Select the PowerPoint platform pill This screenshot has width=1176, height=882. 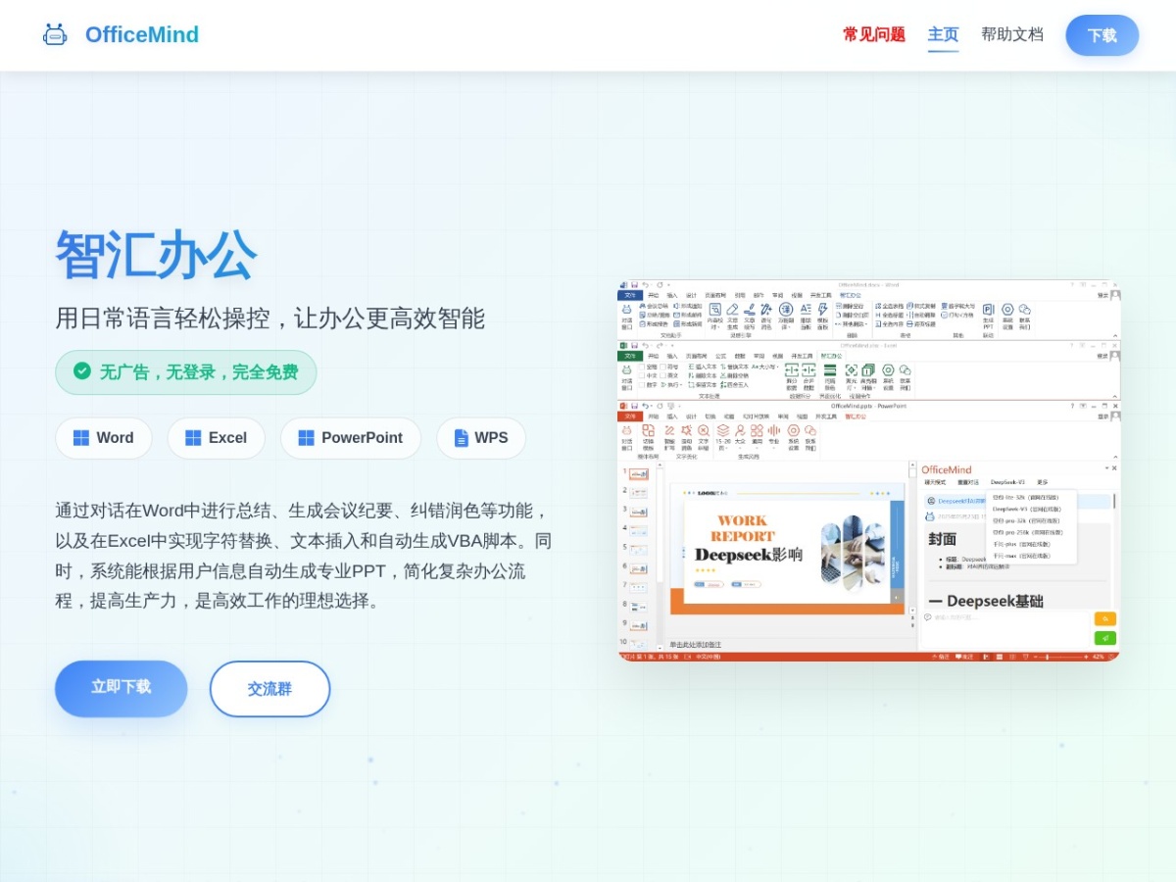(351, 438)
